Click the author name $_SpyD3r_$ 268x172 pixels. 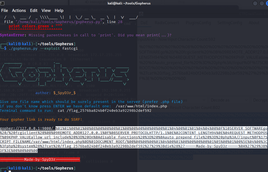click(64, 93)
